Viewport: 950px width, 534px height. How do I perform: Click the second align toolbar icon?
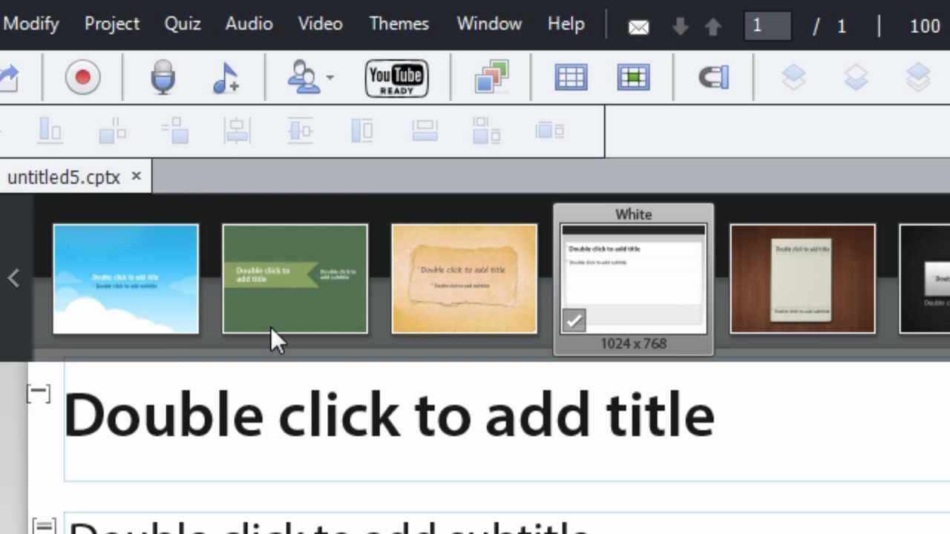point(113,131)
